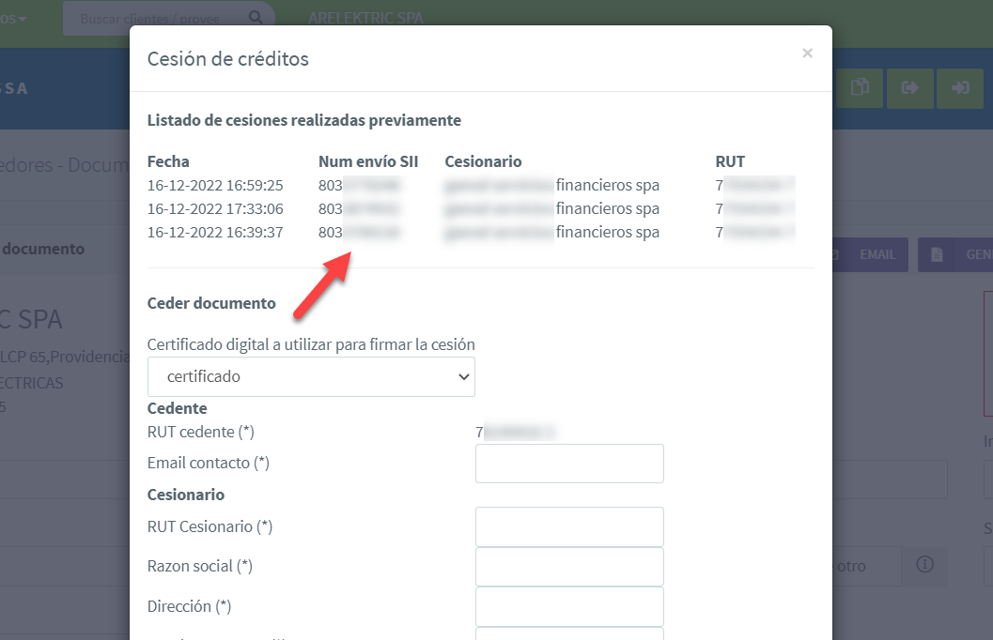Click the search magnifier icon
The image size is (993, 640).
coord(256,18)
